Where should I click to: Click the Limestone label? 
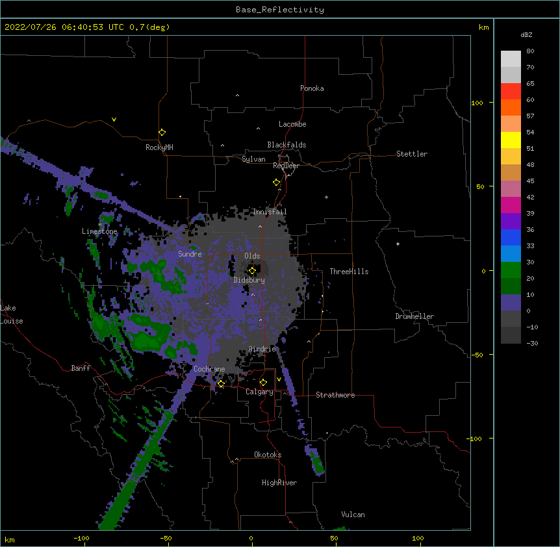[x=99, y=231]
